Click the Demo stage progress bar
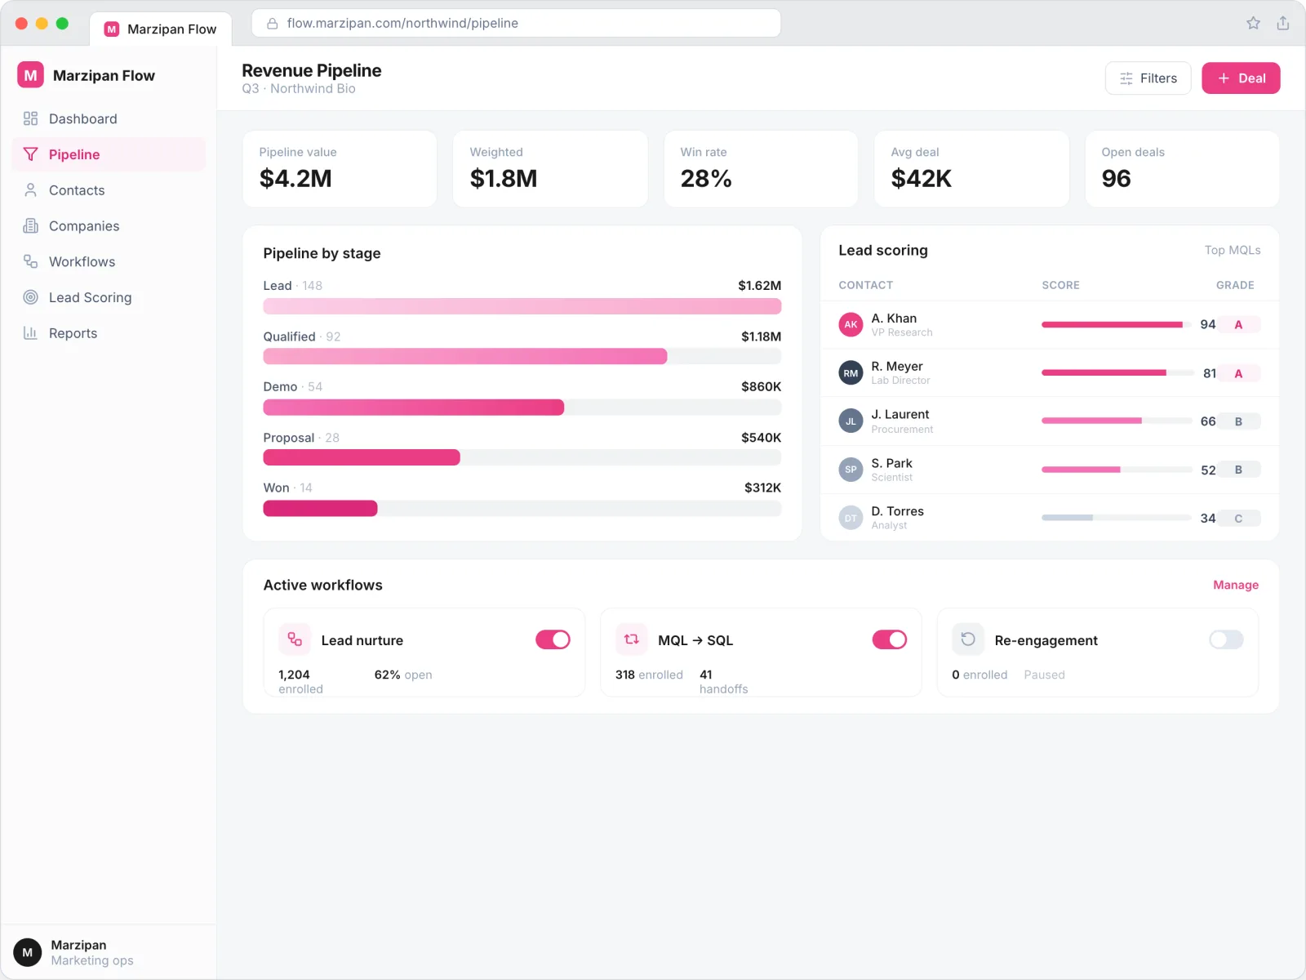 522,408
